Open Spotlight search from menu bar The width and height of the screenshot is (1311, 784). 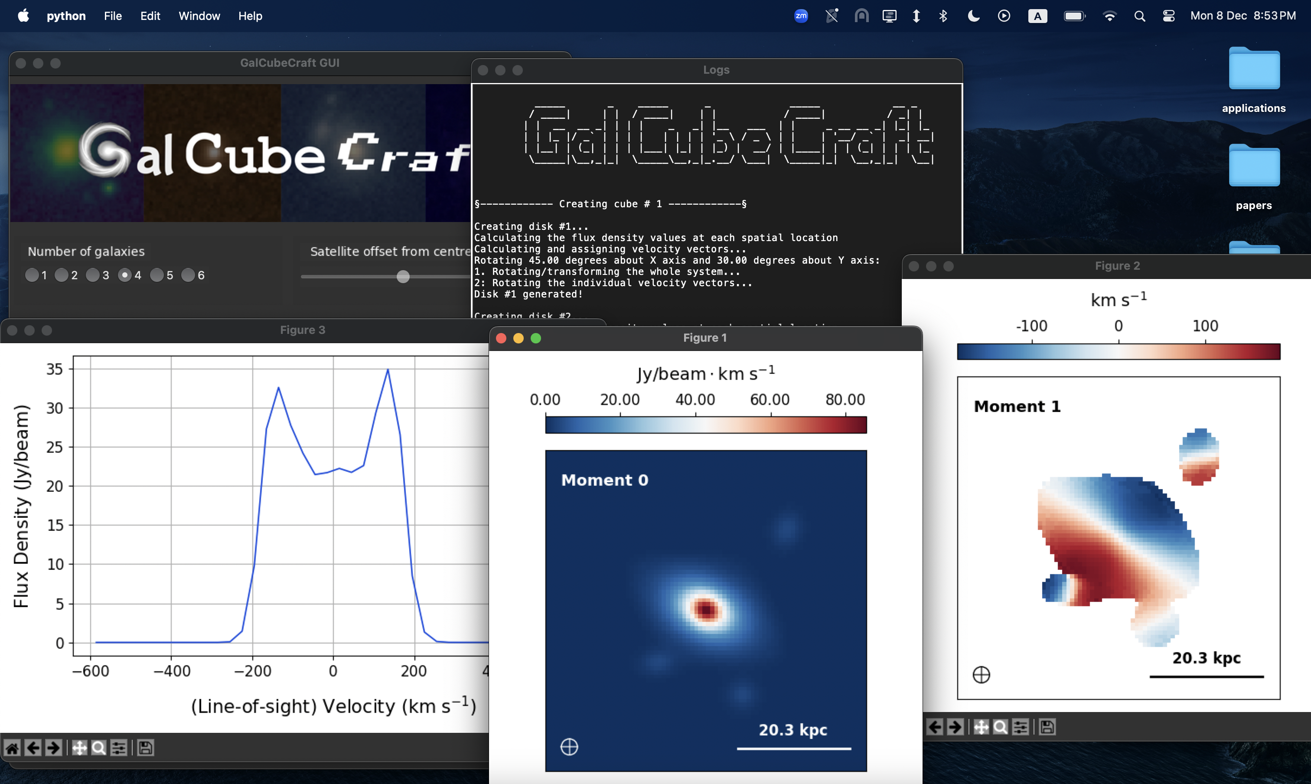point(1140,16)
